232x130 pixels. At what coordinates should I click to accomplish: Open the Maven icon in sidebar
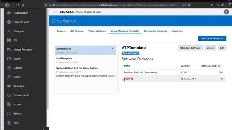[x=9, y=58]
